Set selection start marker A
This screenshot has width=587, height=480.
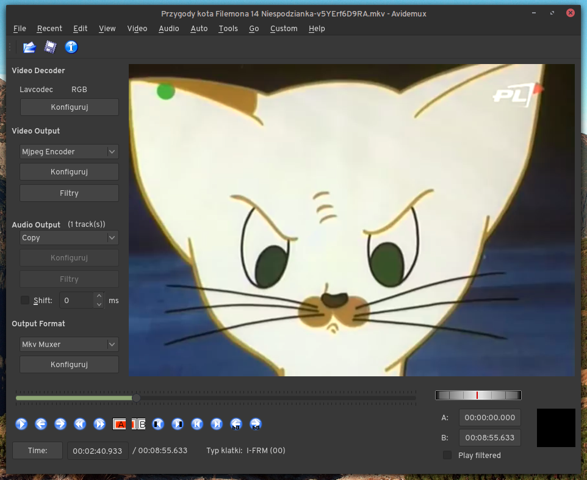119,424
